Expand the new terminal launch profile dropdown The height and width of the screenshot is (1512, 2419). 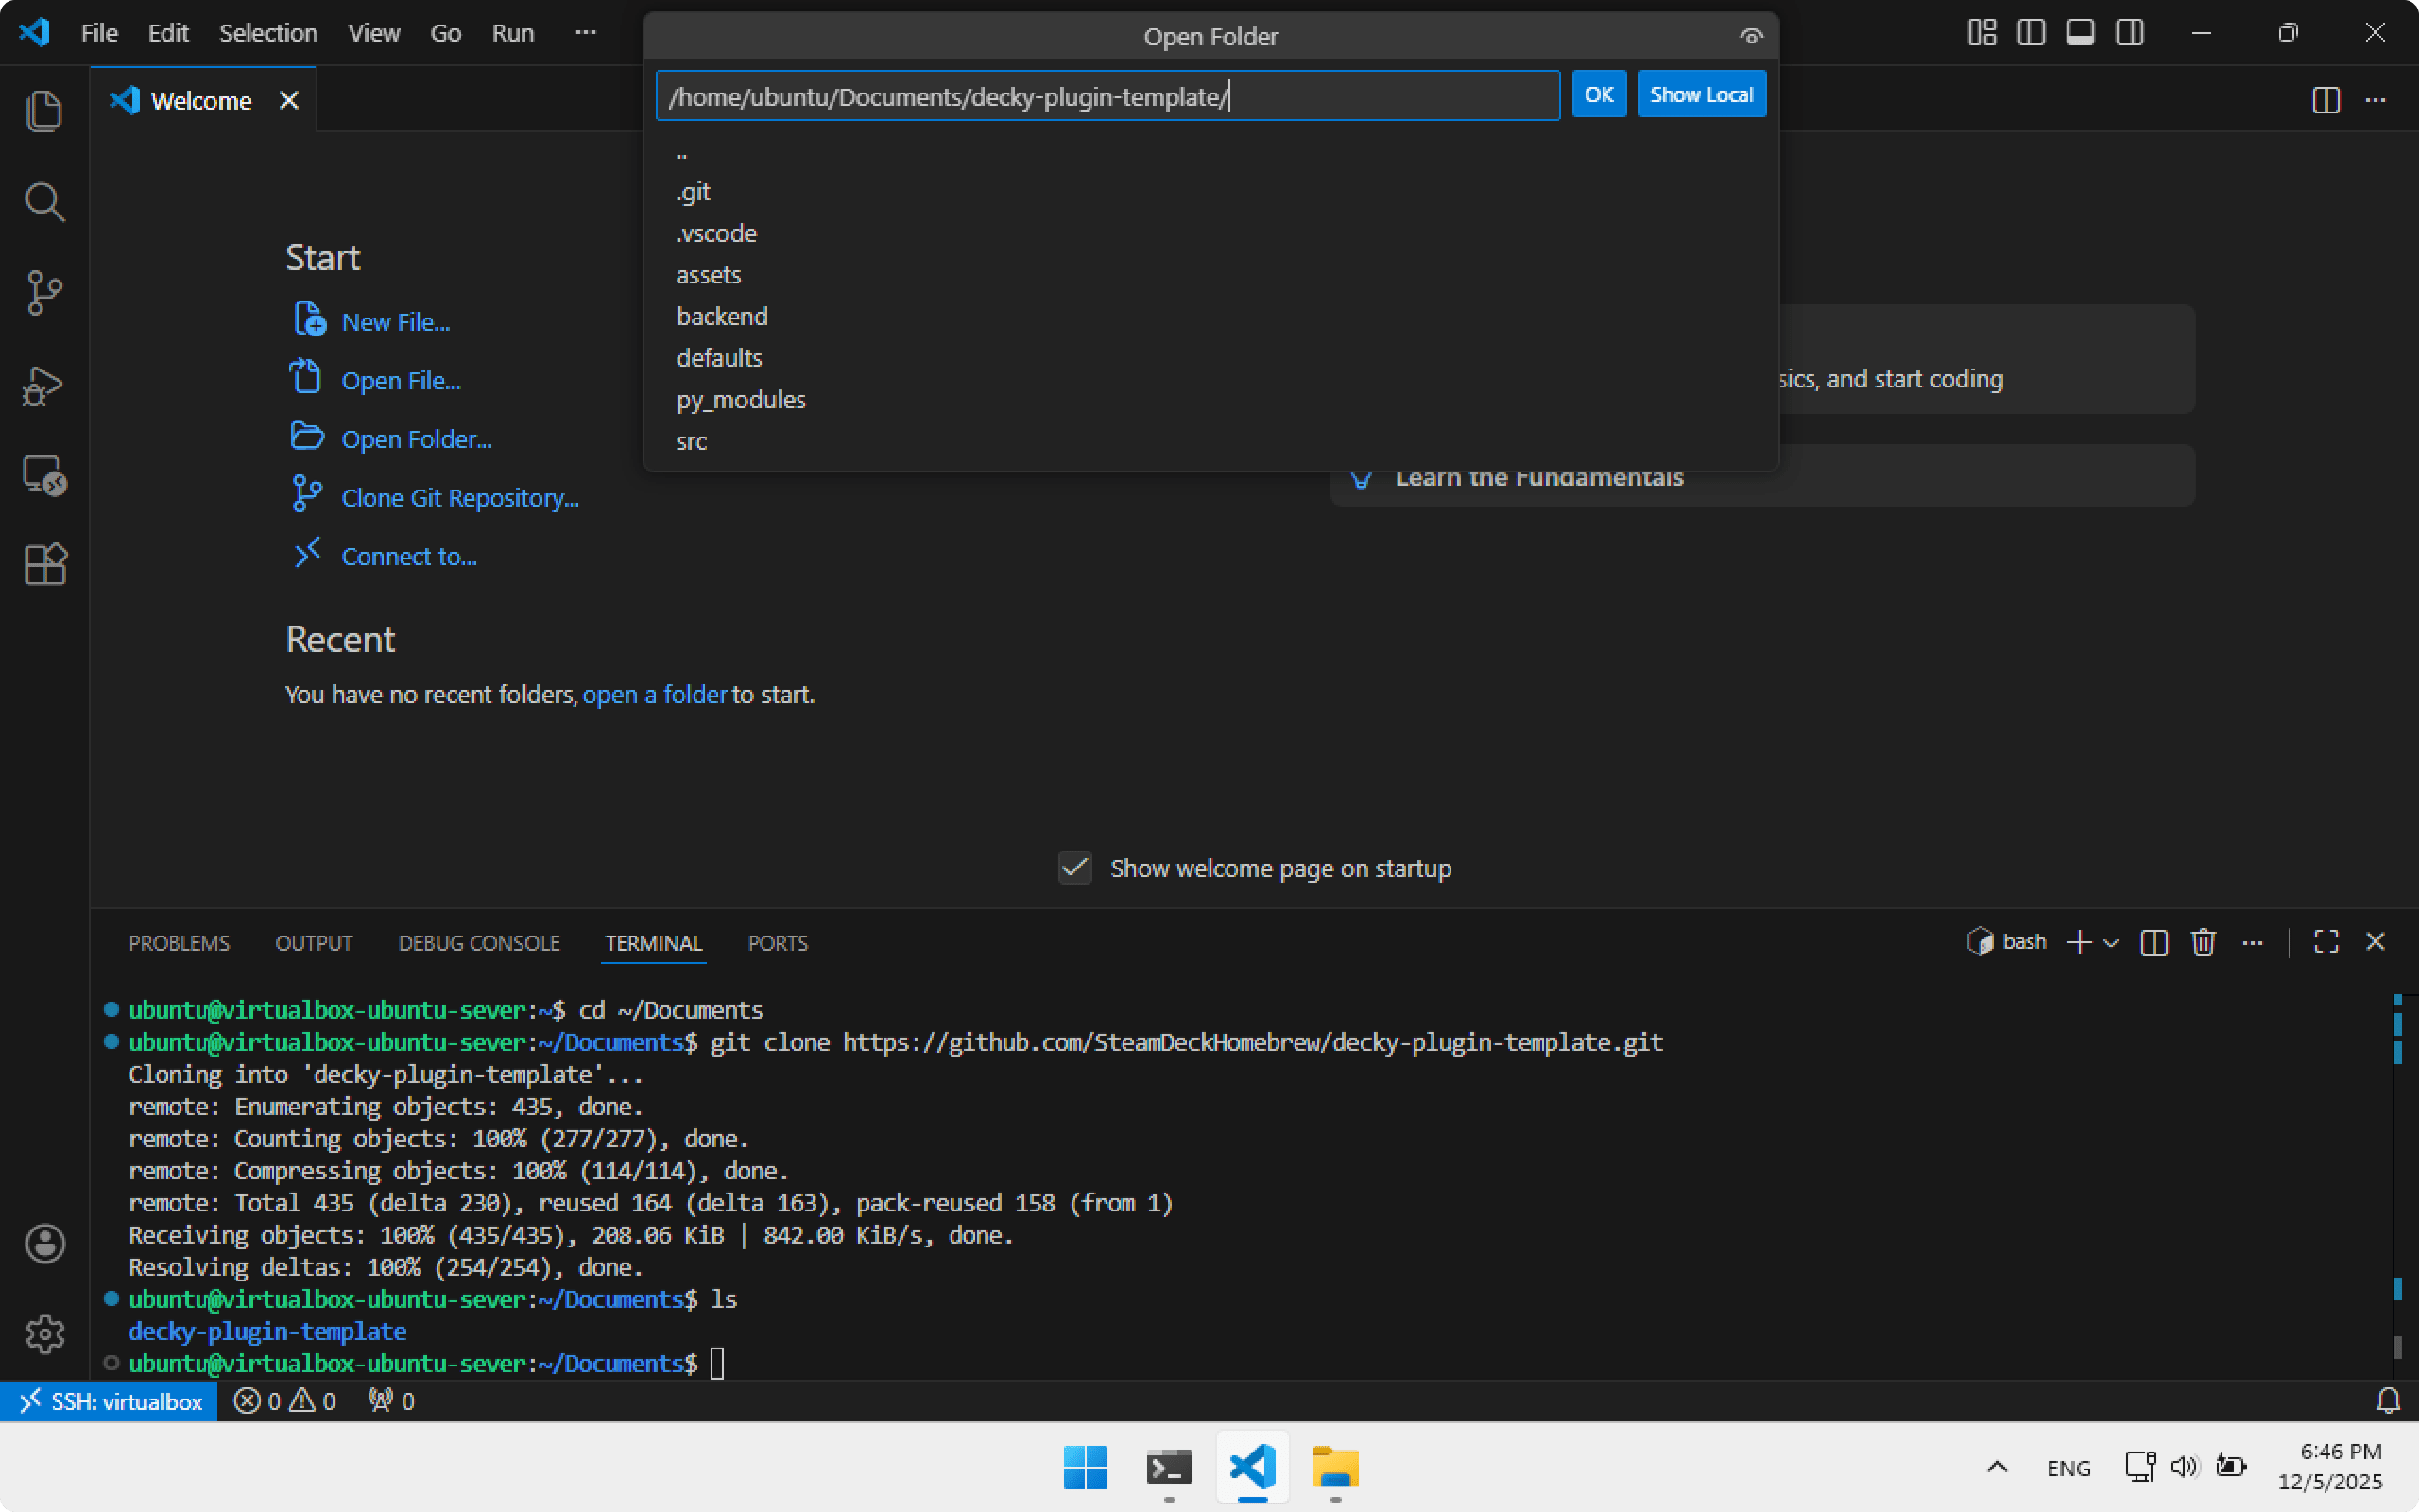coord(2111,943)
